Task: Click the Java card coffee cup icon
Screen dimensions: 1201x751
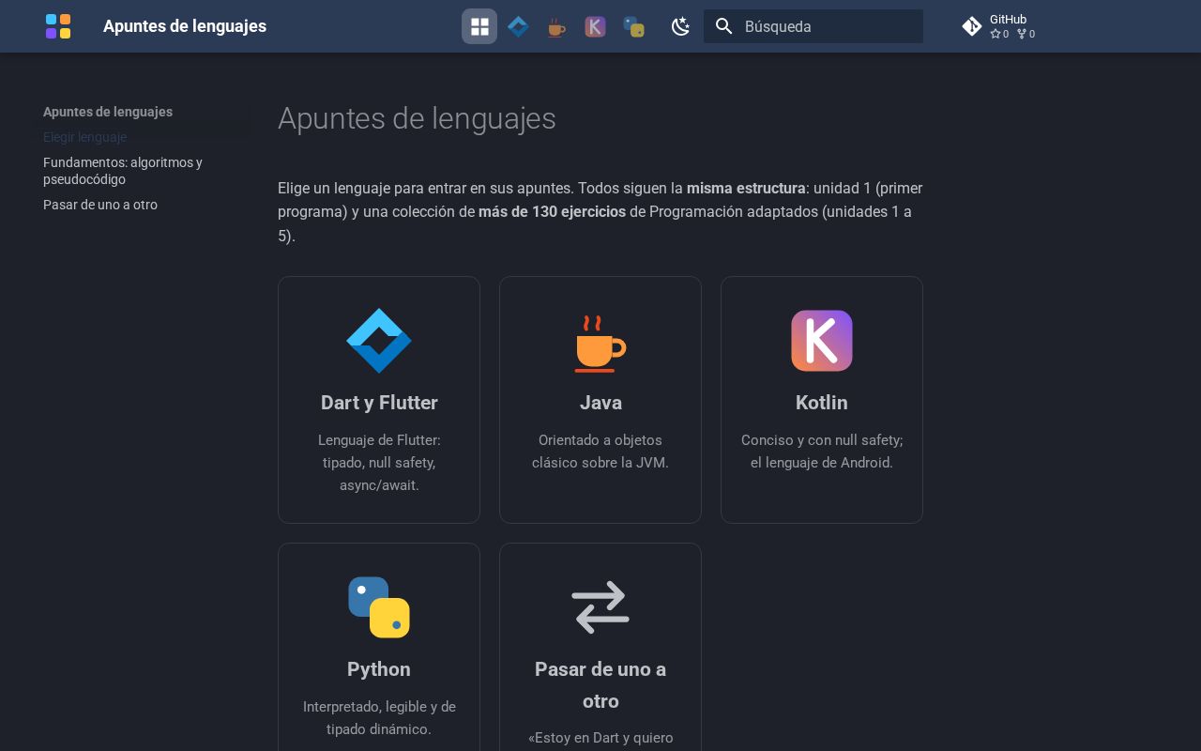Action: click(600, 344)
